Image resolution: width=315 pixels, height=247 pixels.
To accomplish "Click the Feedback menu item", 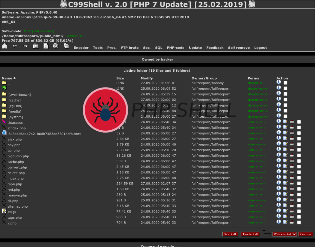I will [x=215, y=48].
